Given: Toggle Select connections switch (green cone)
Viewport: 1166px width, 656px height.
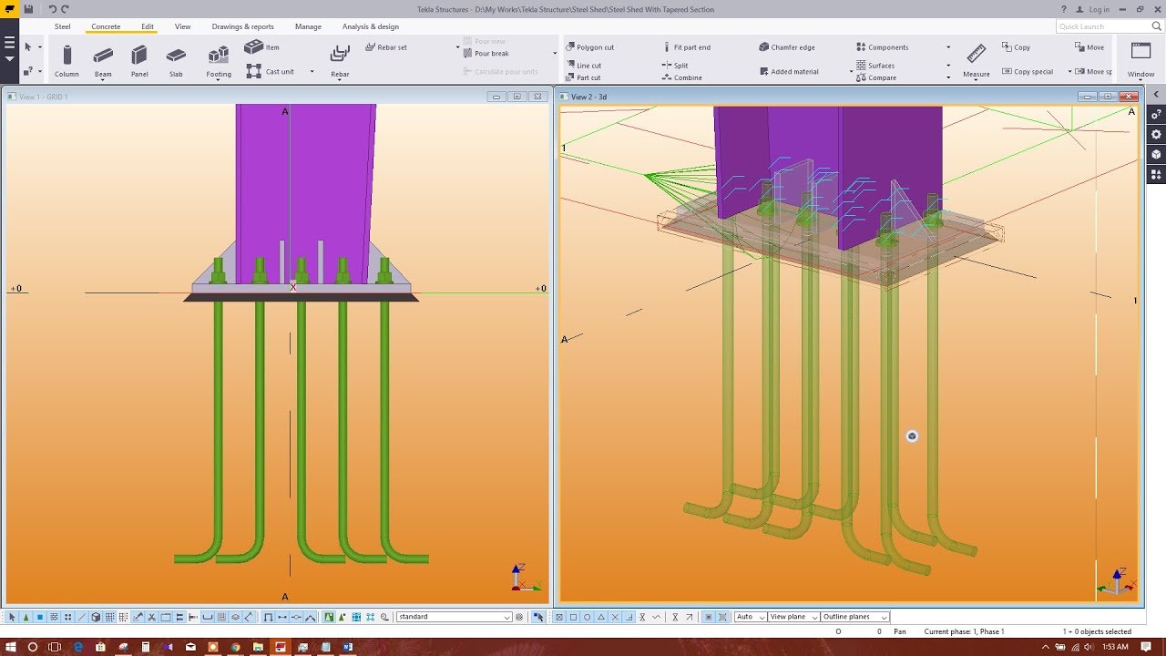Looking at the screenshot, I should (x=26, y=617).
